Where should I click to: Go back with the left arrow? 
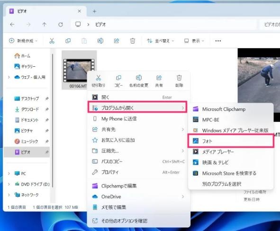coord(12,25)
